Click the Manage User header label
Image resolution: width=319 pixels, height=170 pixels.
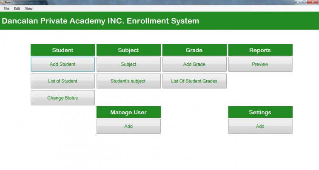(x=128, y=112)
